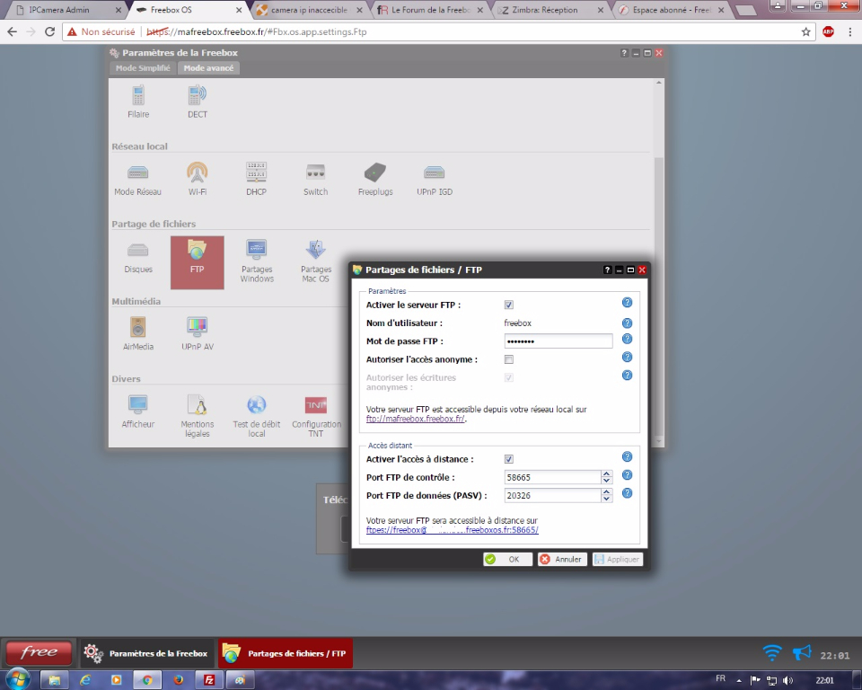The height and width of the screenshot is (690, 862).
Task: Switch to Mode Simplifié tab
Action: (143, 68)
